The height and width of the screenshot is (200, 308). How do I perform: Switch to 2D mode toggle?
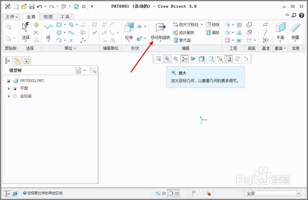click(161, 193)
